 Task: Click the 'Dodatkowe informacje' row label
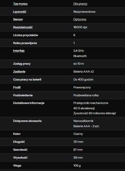pyautogui.click(x=29, y=103)
